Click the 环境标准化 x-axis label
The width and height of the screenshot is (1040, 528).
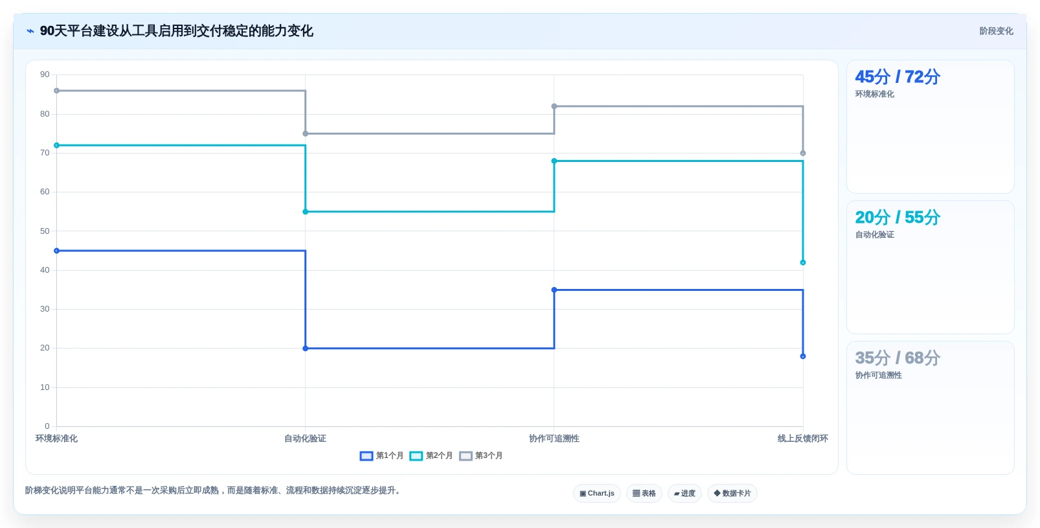pyautogui.click(x=56, y=439)
